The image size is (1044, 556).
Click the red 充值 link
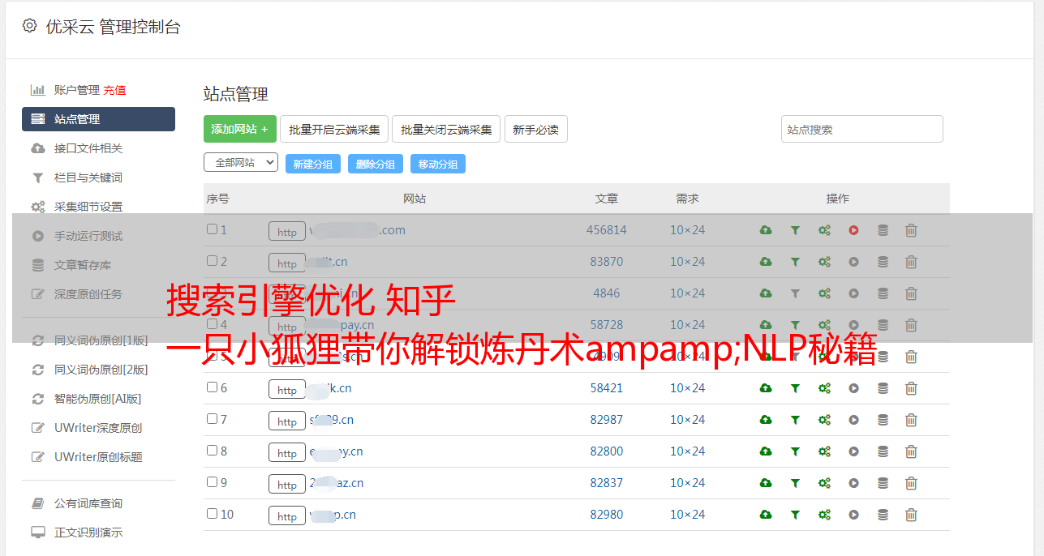[x=114, y=90]
